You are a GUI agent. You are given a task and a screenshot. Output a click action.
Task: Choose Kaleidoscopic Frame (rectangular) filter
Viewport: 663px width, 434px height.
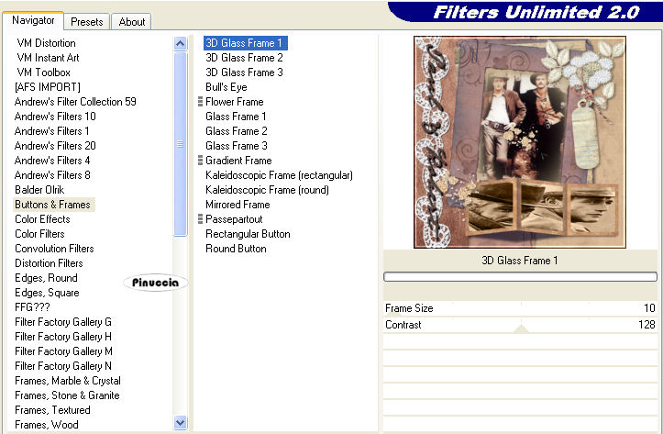point(279,175)
